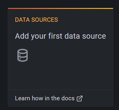Screen dimensions: 119x110
Task: Click the bottom disk of the database icon
Action: point(23,59)
